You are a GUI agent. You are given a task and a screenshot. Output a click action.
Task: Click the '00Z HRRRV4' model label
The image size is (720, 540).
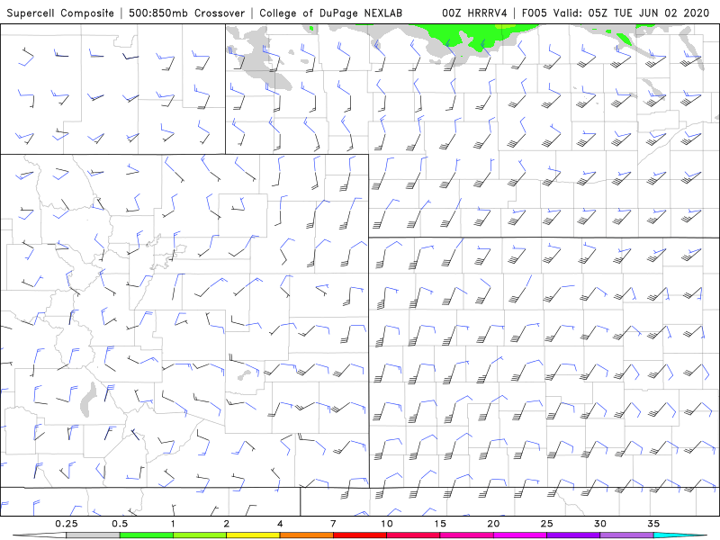click(x=474, y=13)
